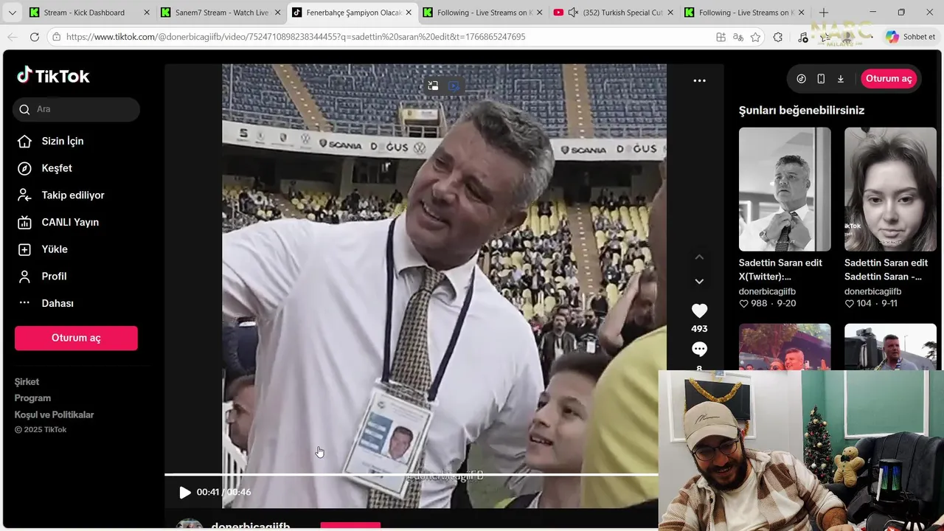View site information lock icon
The height and width of the screenshot is (531, 944).
[57, 37]
